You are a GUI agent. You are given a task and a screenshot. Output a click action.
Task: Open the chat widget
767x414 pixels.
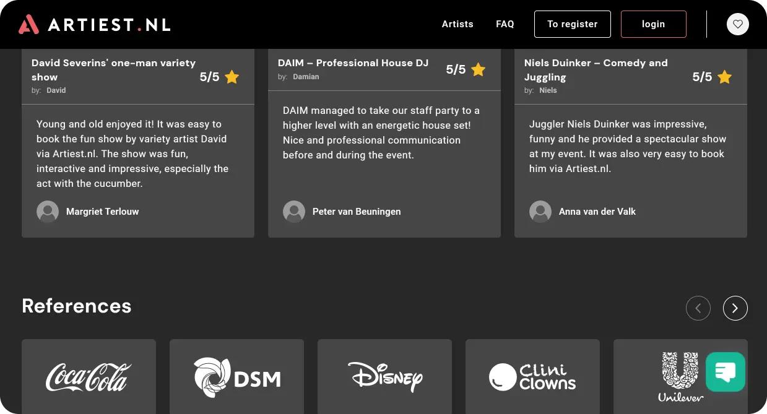tap(725, 371)
